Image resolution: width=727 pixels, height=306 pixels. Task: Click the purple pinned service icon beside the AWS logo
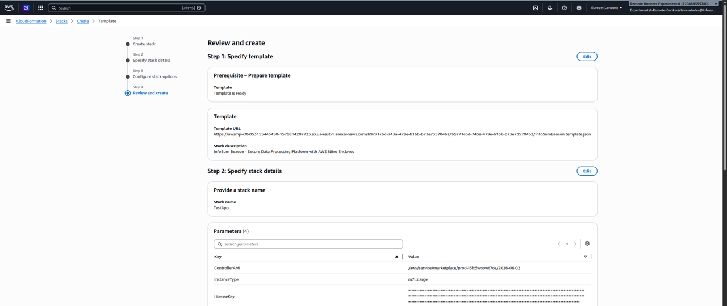point(26,8)
